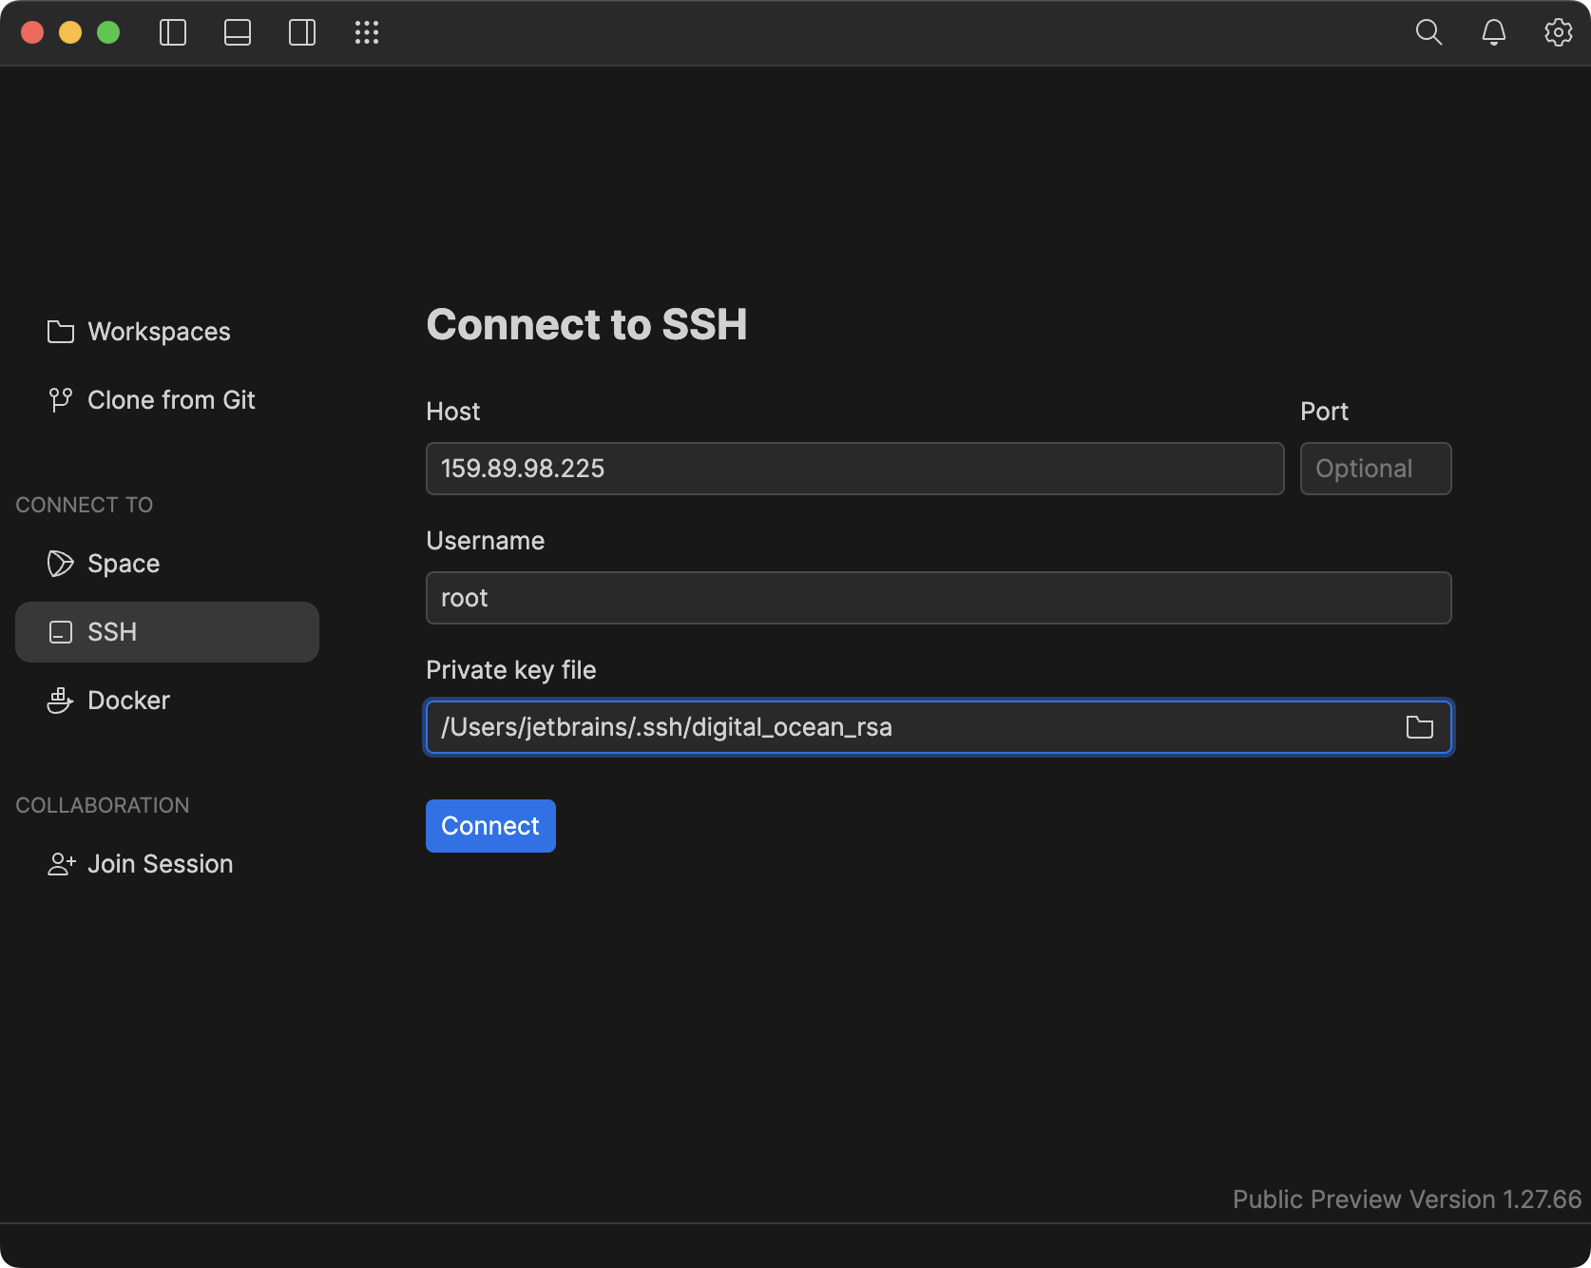
Task: Click inside the optional Port field
Action: [x=1375, y=468]
